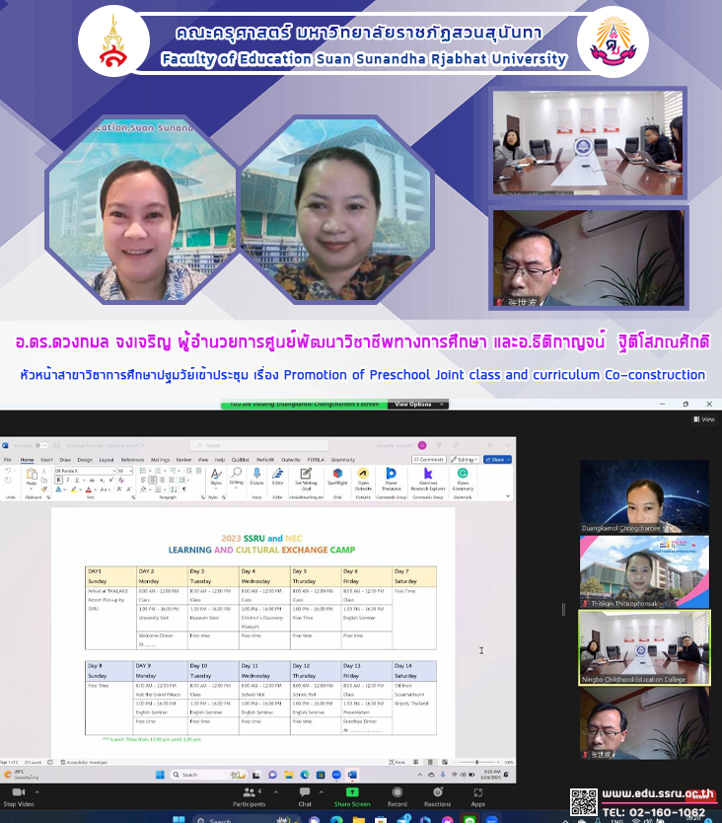The height and width of the screenshot is (823, 722).
Task: Open the Zoom Chat panel
Action: tap(305, 792)
